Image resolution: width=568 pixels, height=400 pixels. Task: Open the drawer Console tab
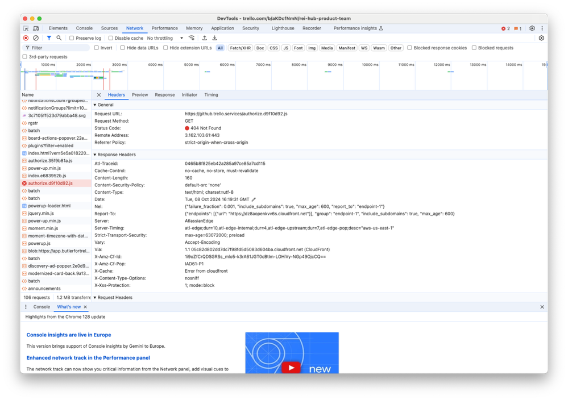pyautogui.click(x=42, y=307)
